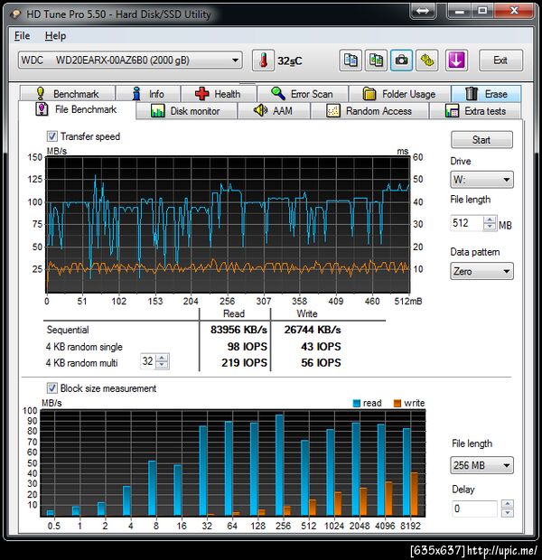
Task: Switch to the Info tab
Action: (x=148, y=94)
